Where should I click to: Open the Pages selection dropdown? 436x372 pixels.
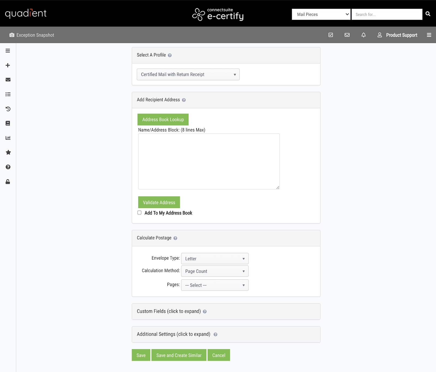point(214,285)
